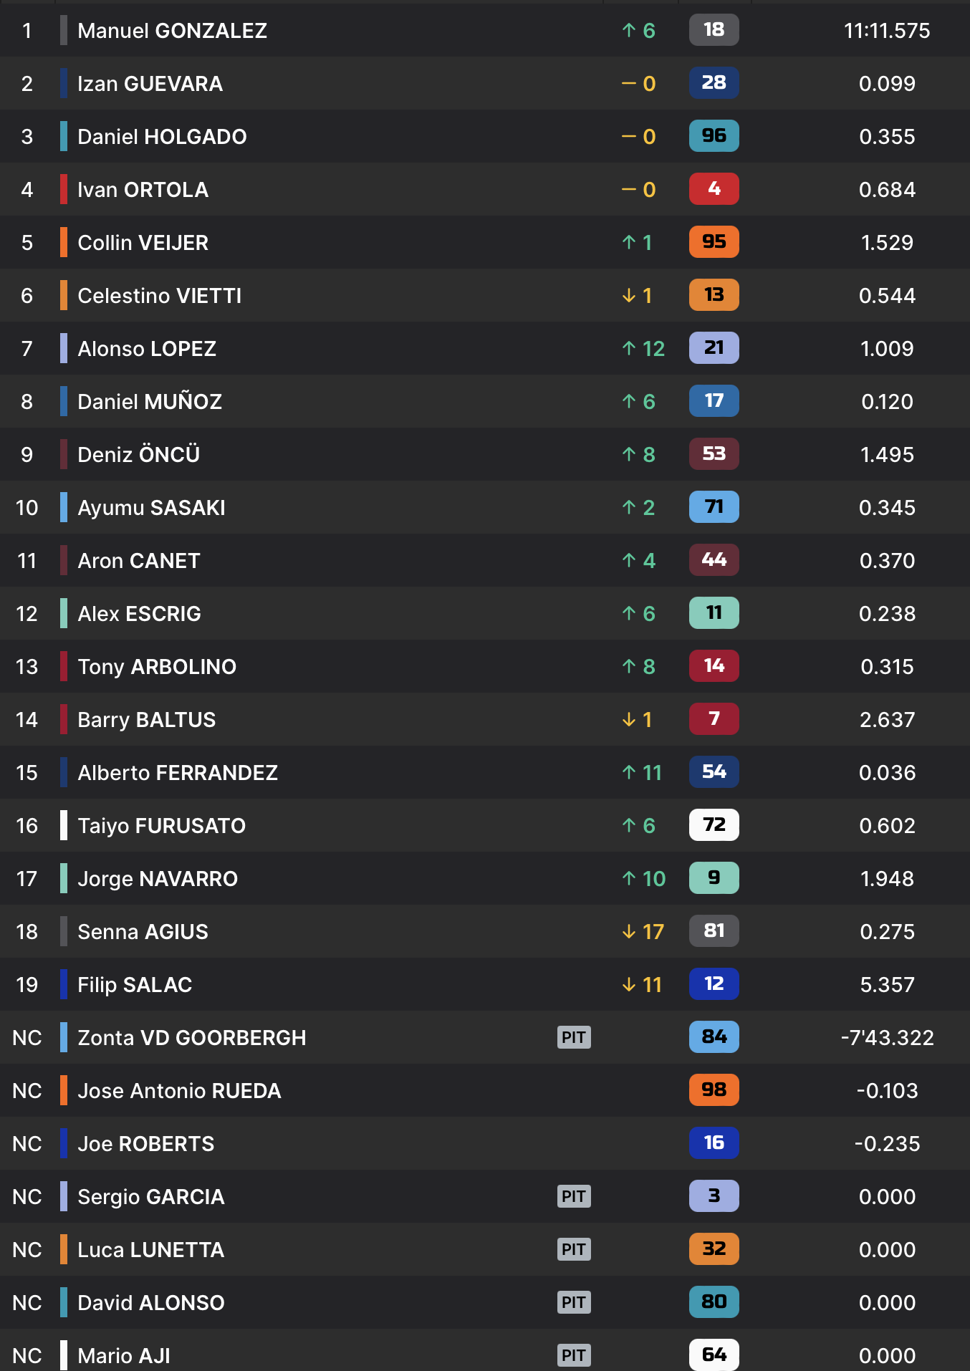The width and height of the screenshot is (970, 1371).
Task: Click PIT badge next to Sergio Garcia
Action: (574, 1196)
